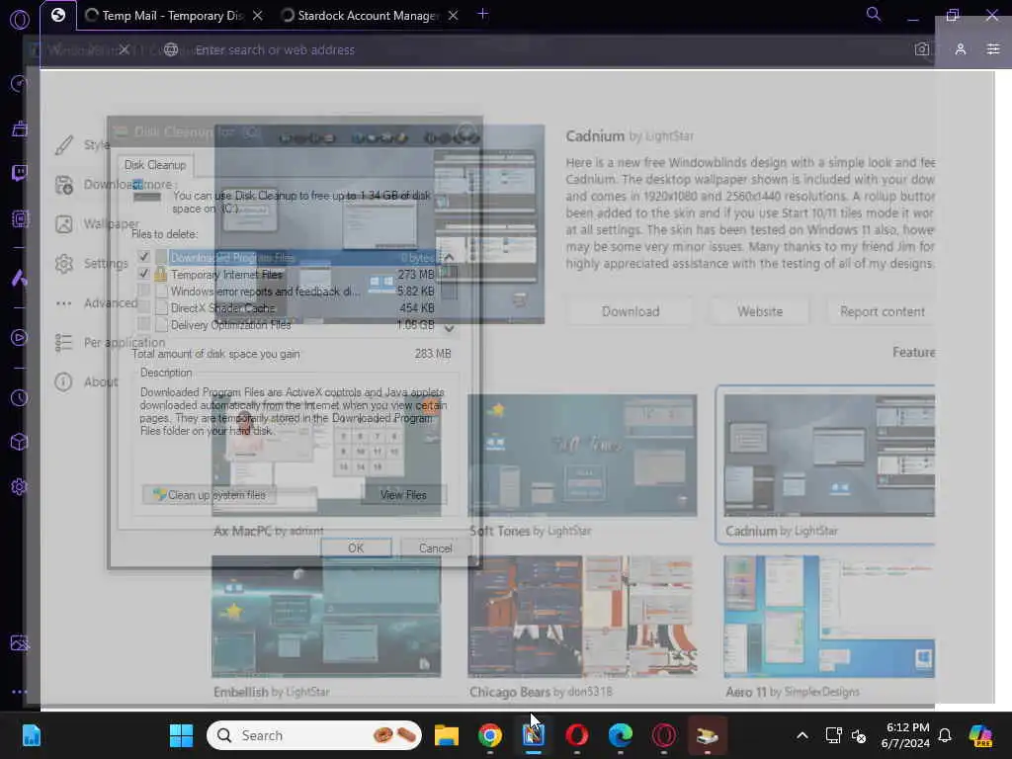Open Microsoft Edge from the taskbar
This screenshot has height=759, width=1012.
point(621,735)
